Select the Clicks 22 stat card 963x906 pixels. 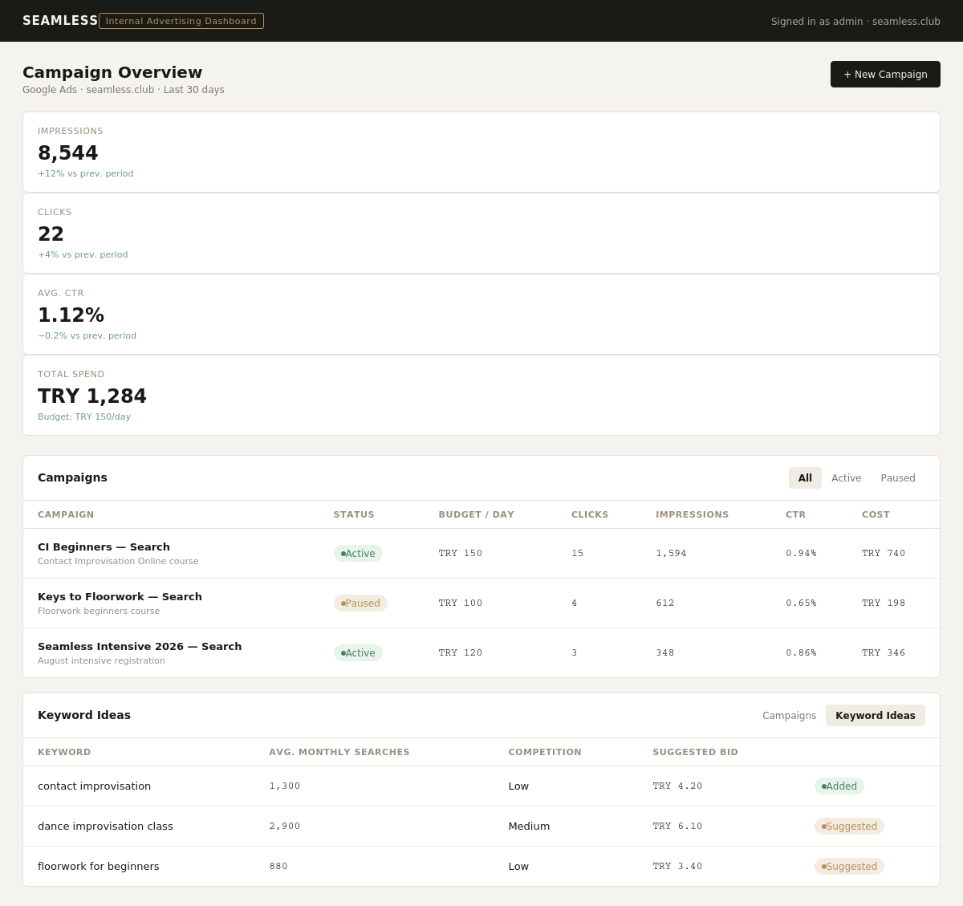click(x=481, y=234)
